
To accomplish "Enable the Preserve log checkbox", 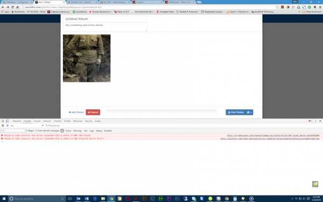I will click(47, 126).
